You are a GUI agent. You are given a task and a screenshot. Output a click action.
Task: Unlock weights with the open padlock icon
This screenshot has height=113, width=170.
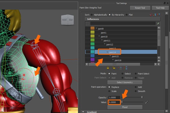[x=114, y=68]
